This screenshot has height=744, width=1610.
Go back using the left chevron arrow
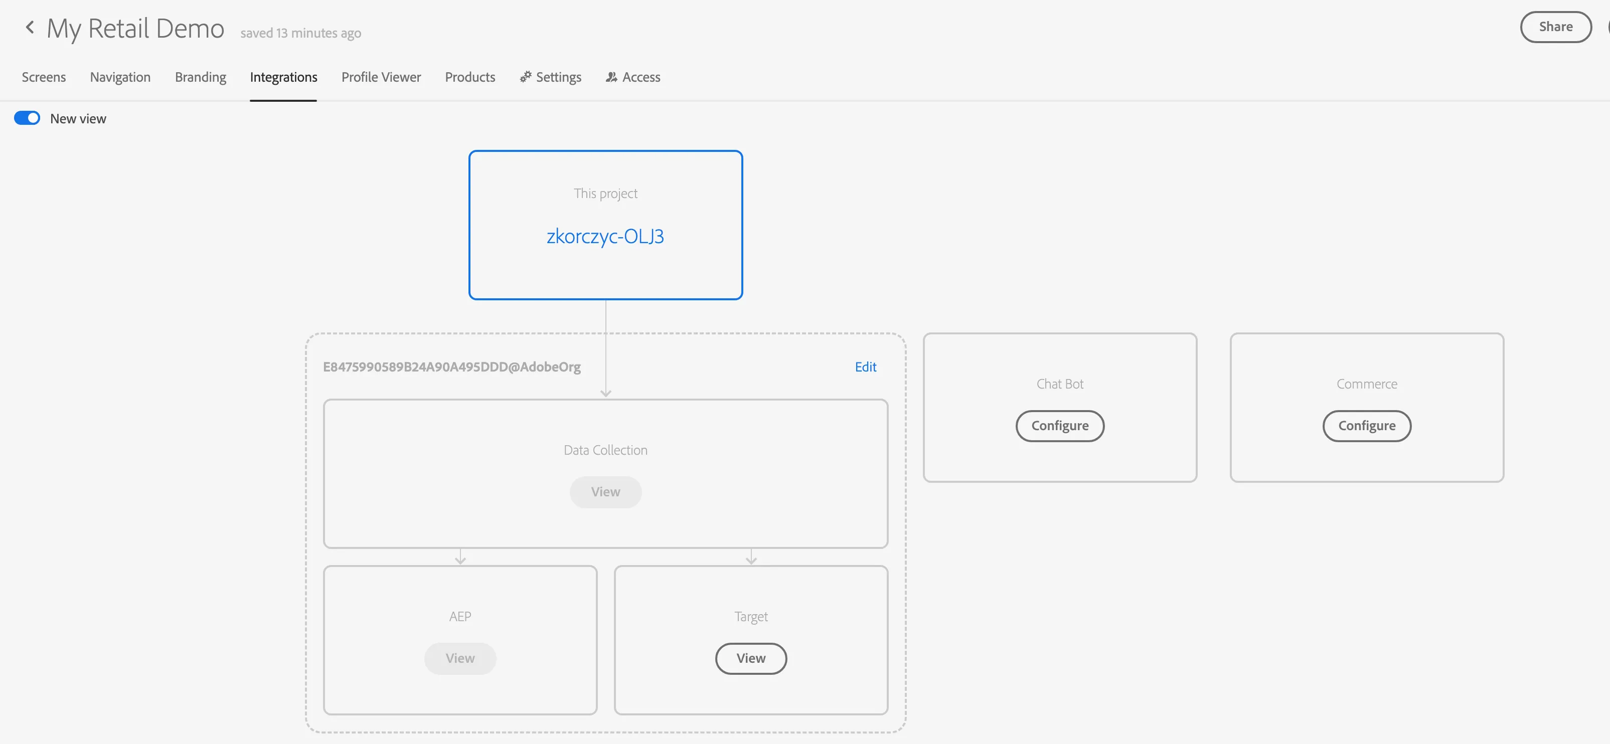tap(30, 28)
